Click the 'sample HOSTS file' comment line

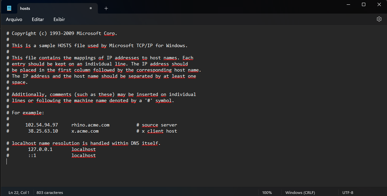click(97, 45)
